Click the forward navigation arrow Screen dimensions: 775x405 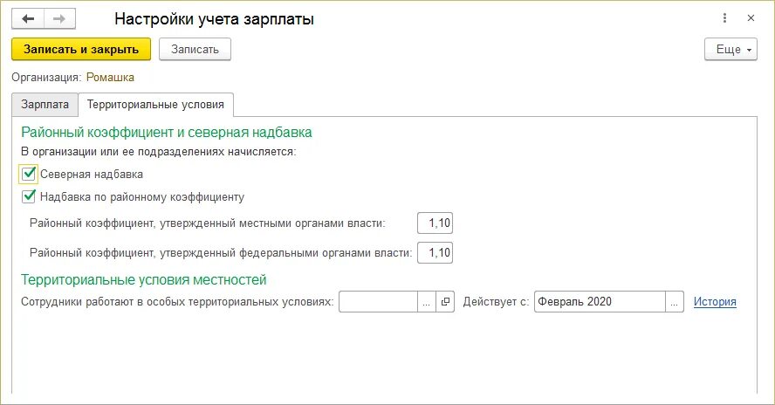coord(58,18)
